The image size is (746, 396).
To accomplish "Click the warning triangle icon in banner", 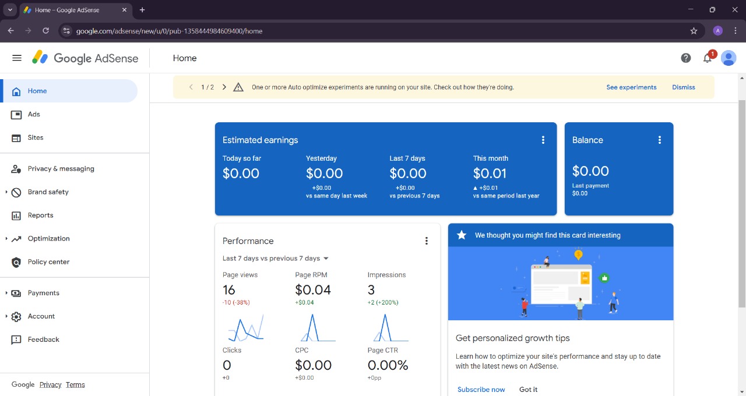I will coord(238,87).
